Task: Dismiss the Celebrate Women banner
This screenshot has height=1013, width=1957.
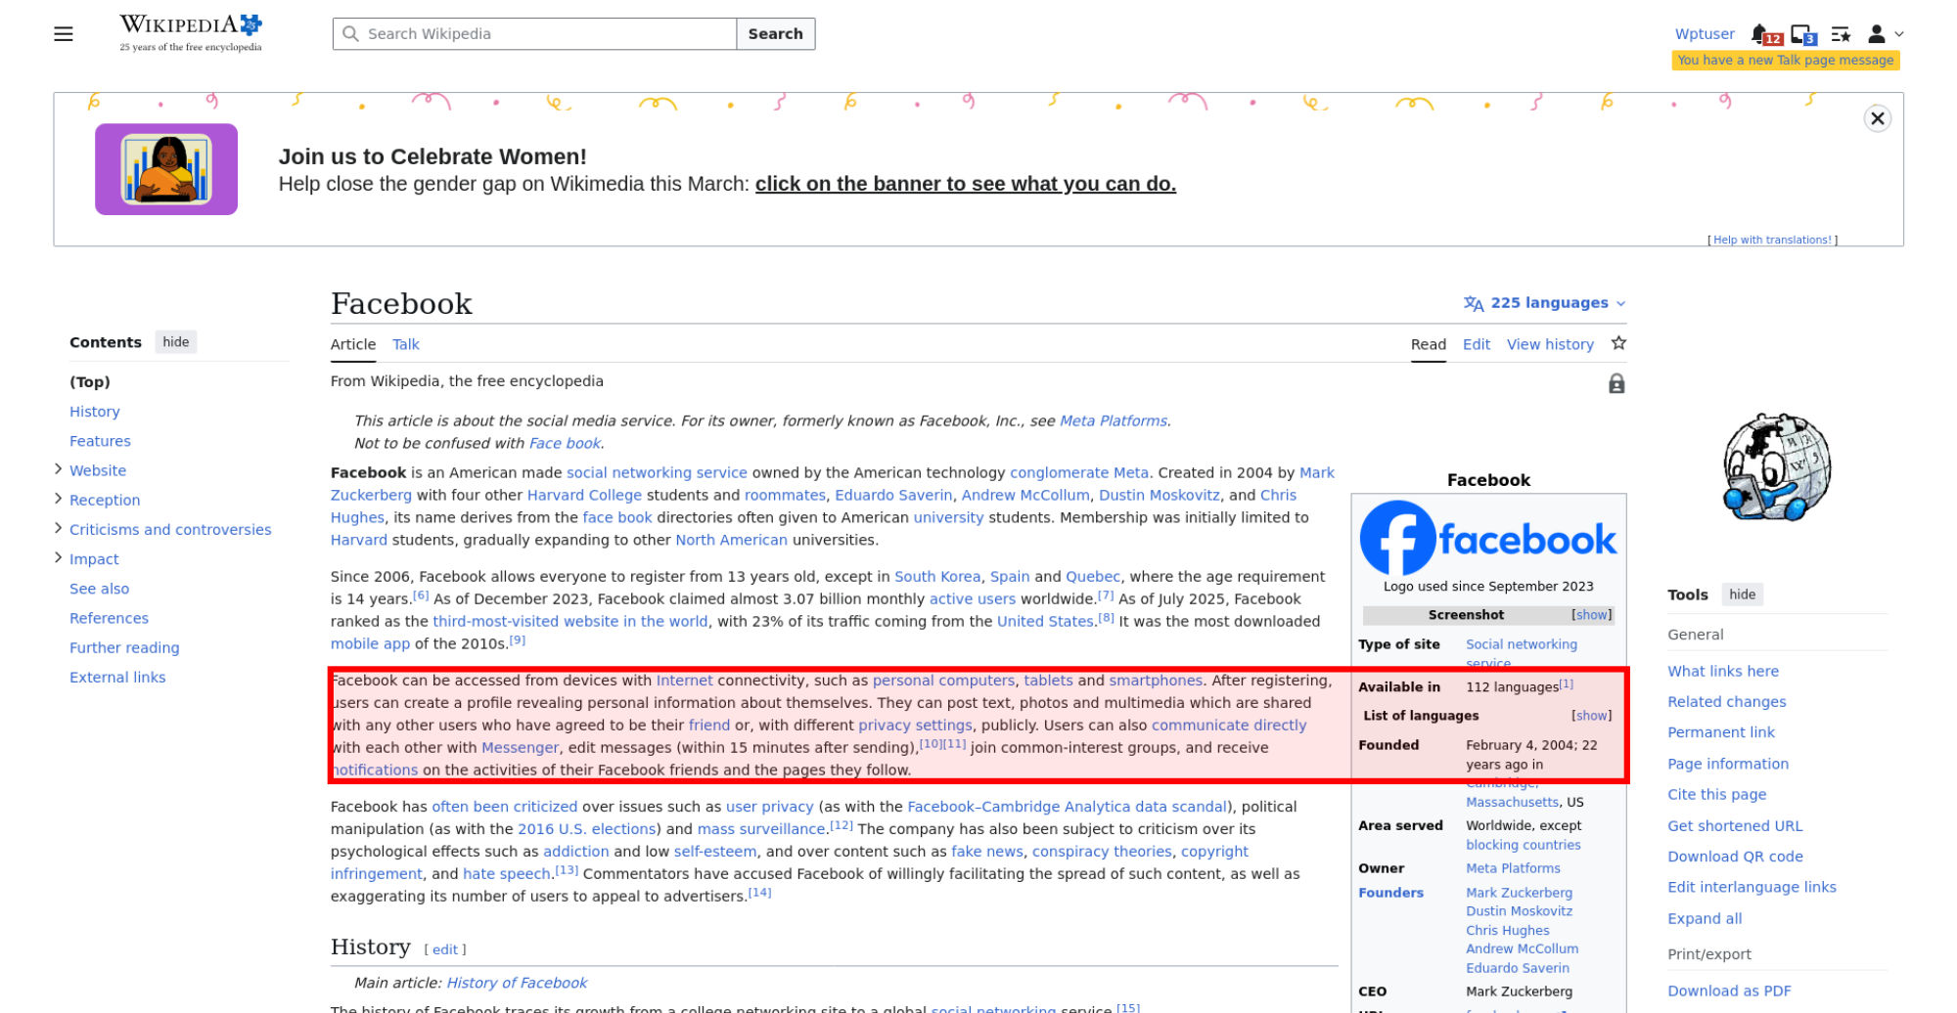Action: pos(1877,119)
